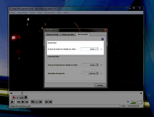This screenshot has width=154, height=117.
Task: Adjust the audio delay stepper arrows
Action: [97, 49]
